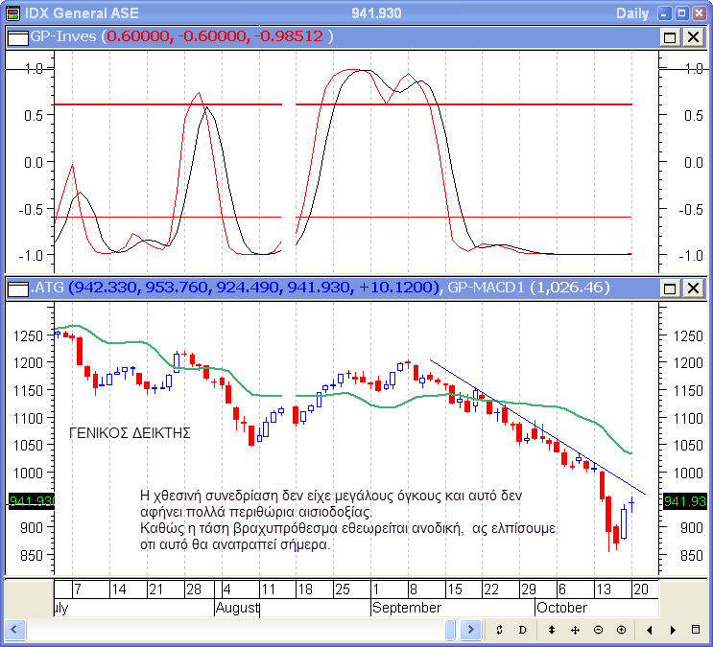The width and height of the screenshot is (713, 647).
Task: Zoom out with the minus magnifier icon
Action: click(x=598, y=630)
